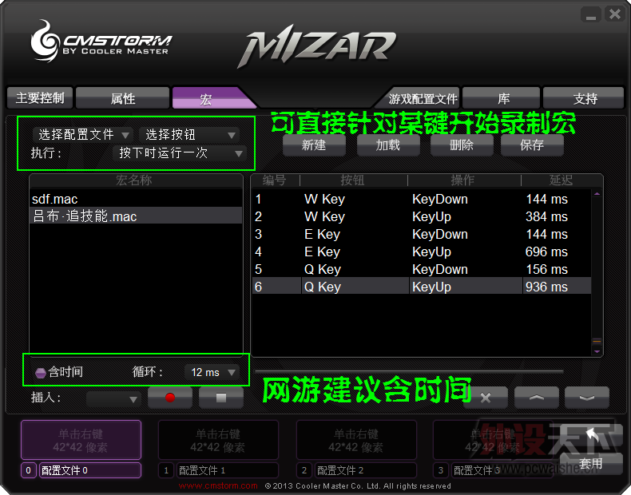Click the macro step list scroll-up arrow

[x=597, y=194]
